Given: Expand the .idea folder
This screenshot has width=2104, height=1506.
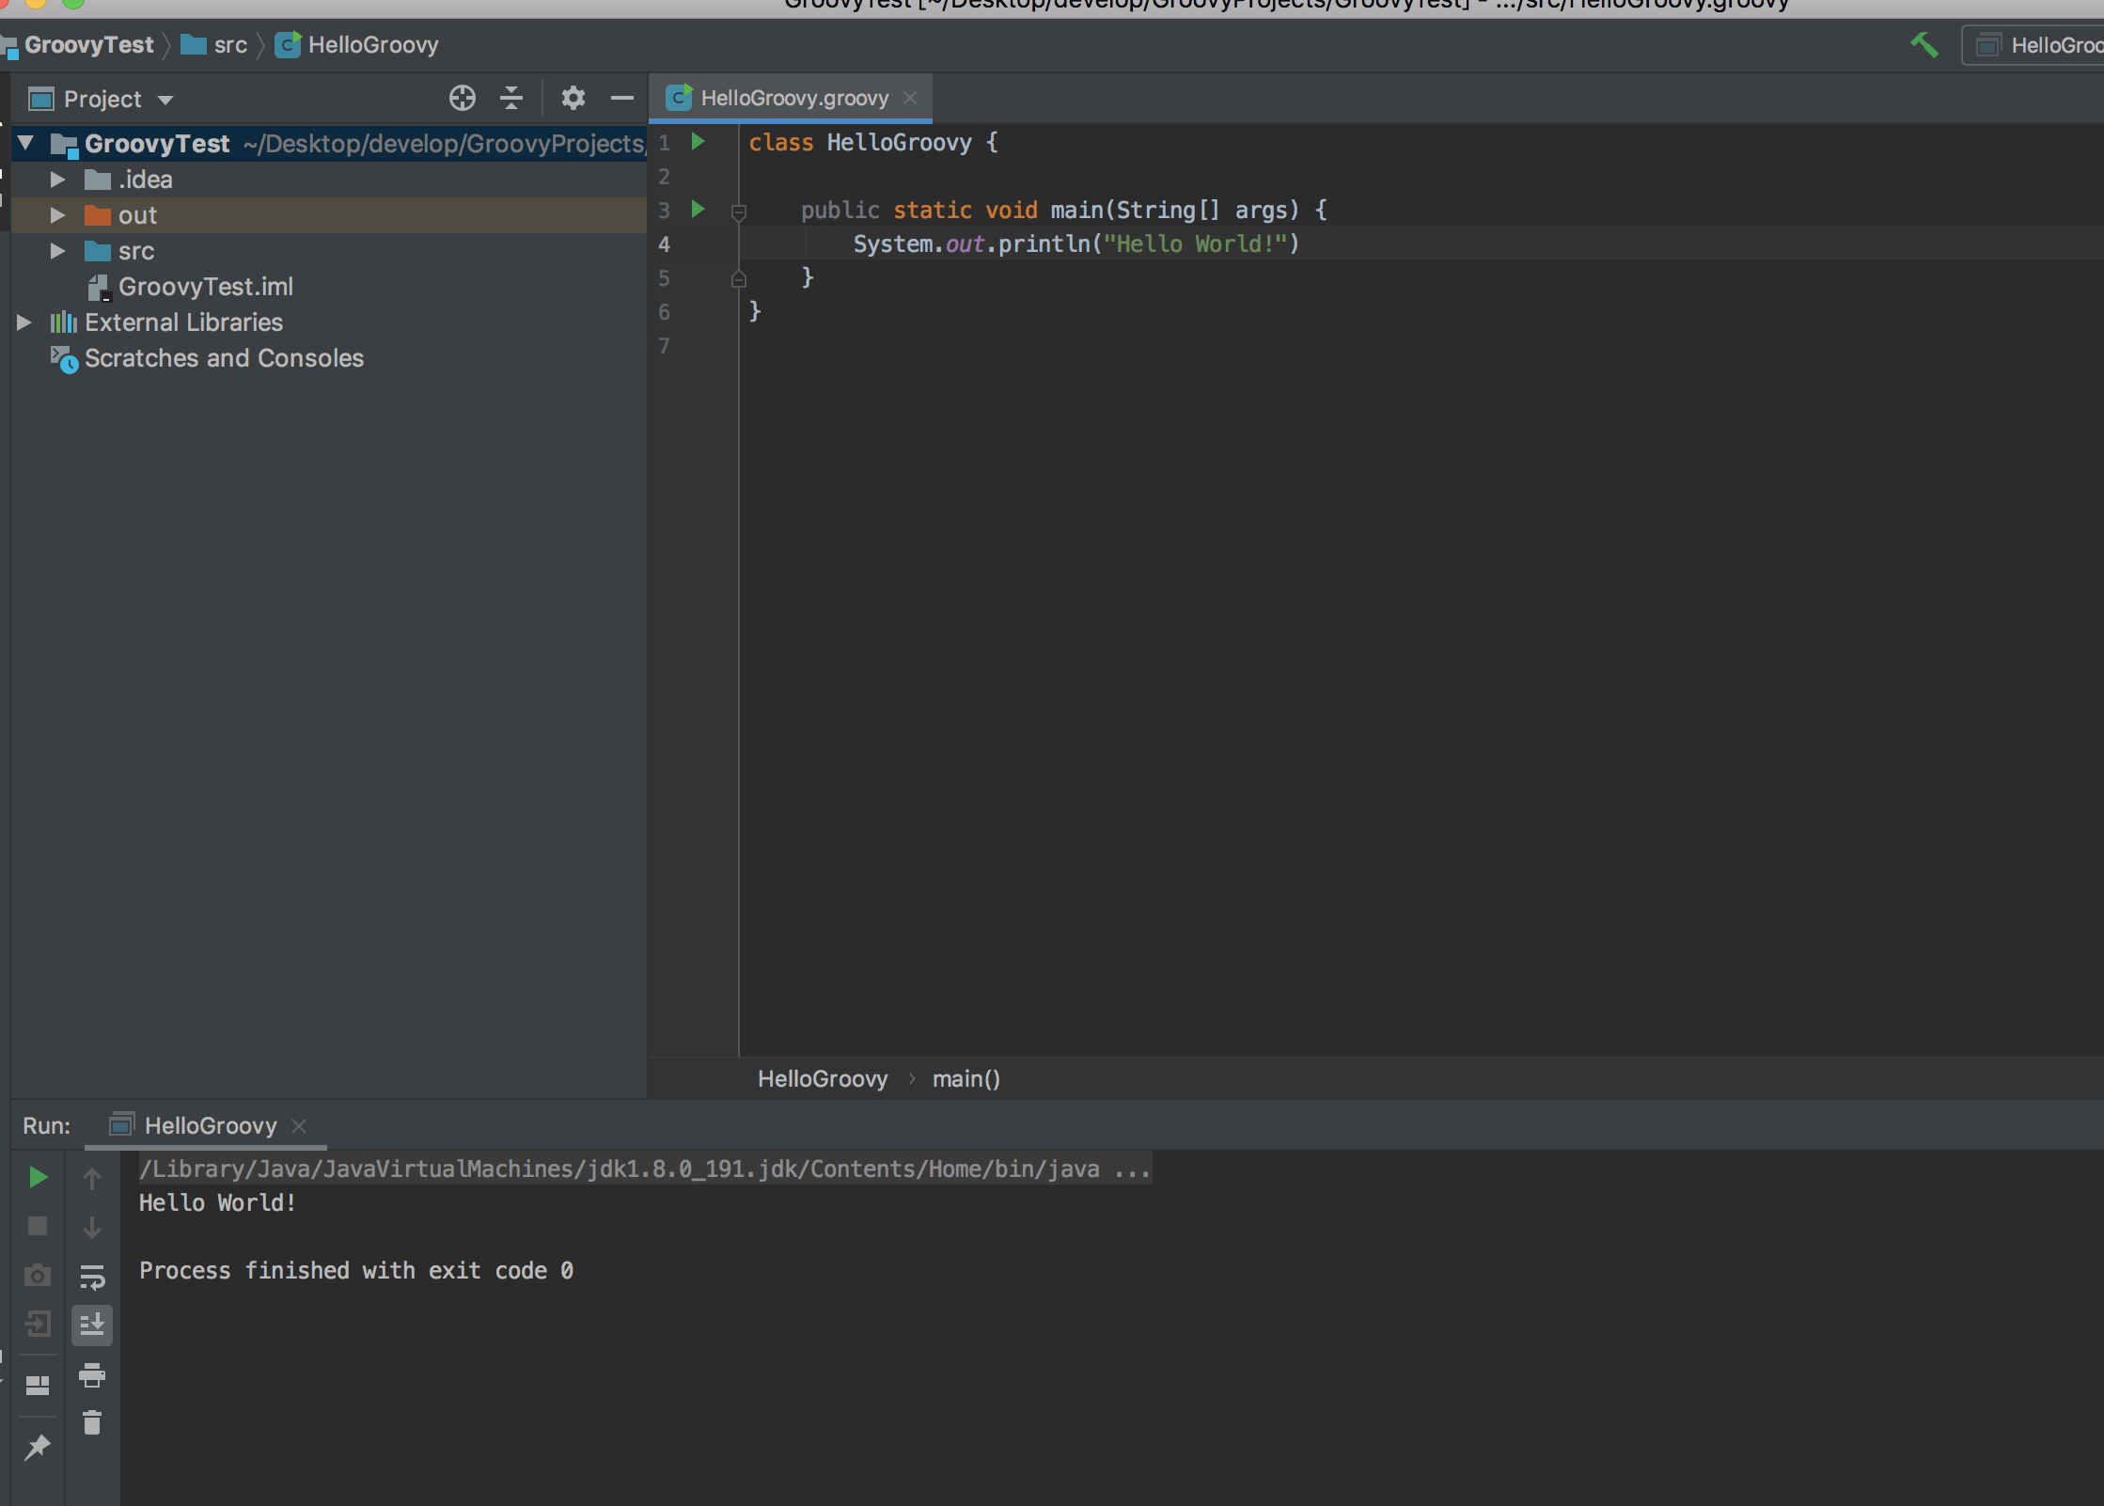Looking at the screenshot, I should pyautogui.click(x=57, y=179).
